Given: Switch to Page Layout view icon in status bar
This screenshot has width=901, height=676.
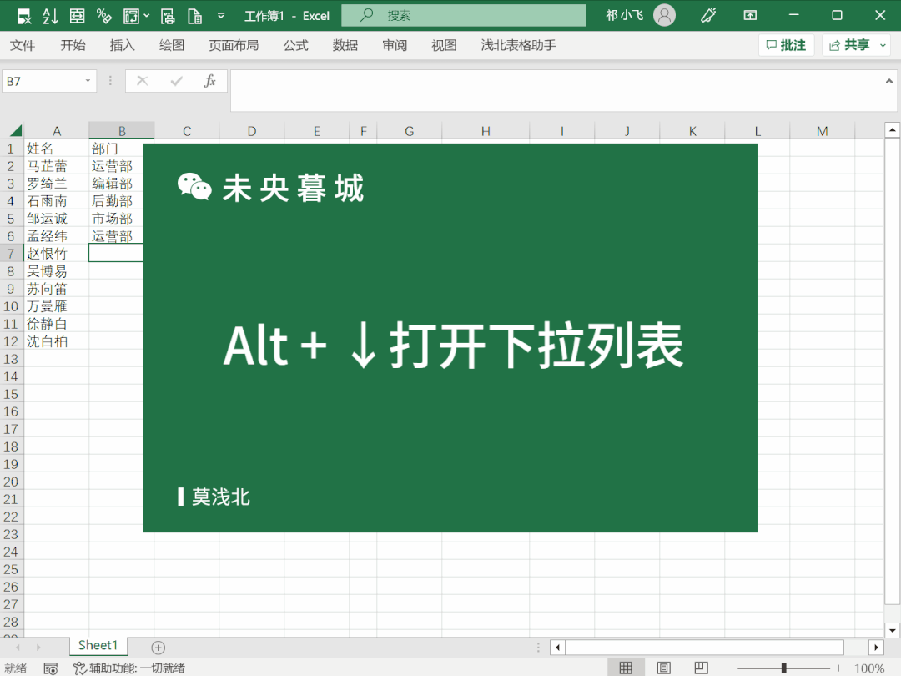Looking at the screenshot, I should point(663,668).
